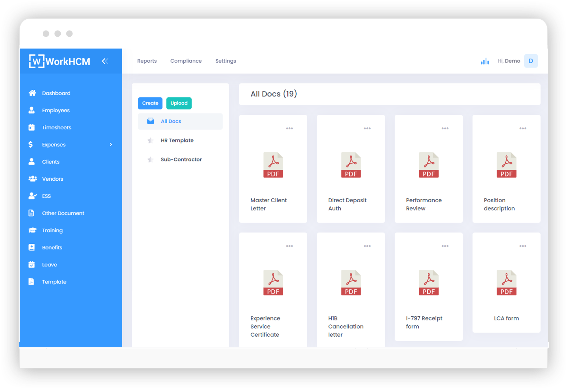567x389 pixels.
Task: Click the Create button
Action: (150, 103)
